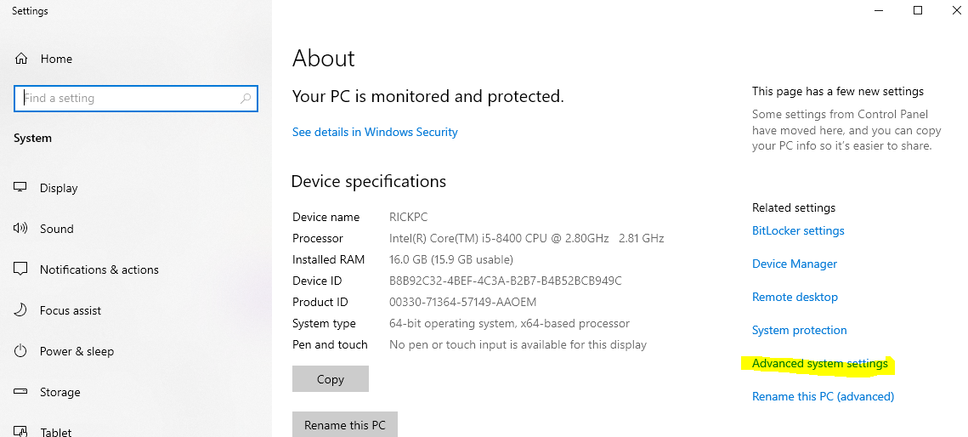The width and height of the screenshot is (968, 437).
Task: Copy the device specifications
Action: (x=331, y=379)
